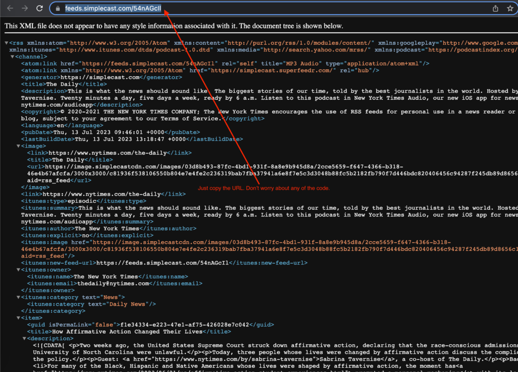Image resolution: width=518 pixels, height=372 pixels.
Task: Click the browser back arrow
Action: tap(10, 9)
